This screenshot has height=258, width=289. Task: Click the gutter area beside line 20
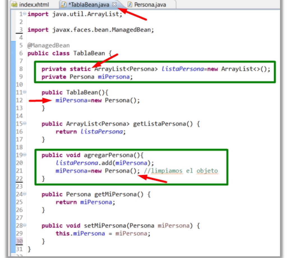pos(20,163)
